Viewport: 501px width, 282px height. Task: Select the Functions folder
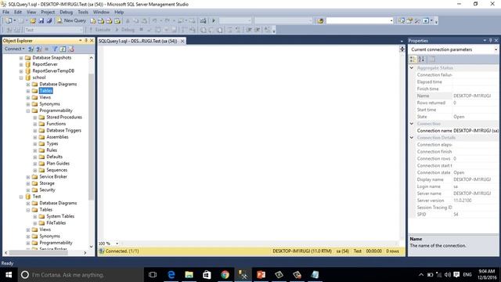click(56, 124)
